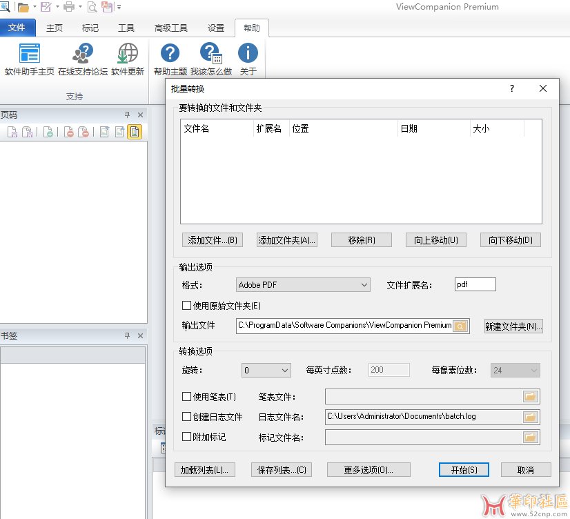570x519 pixels.
Task: Click the 新建文件夹(N)... button
Action: (513, 326)
